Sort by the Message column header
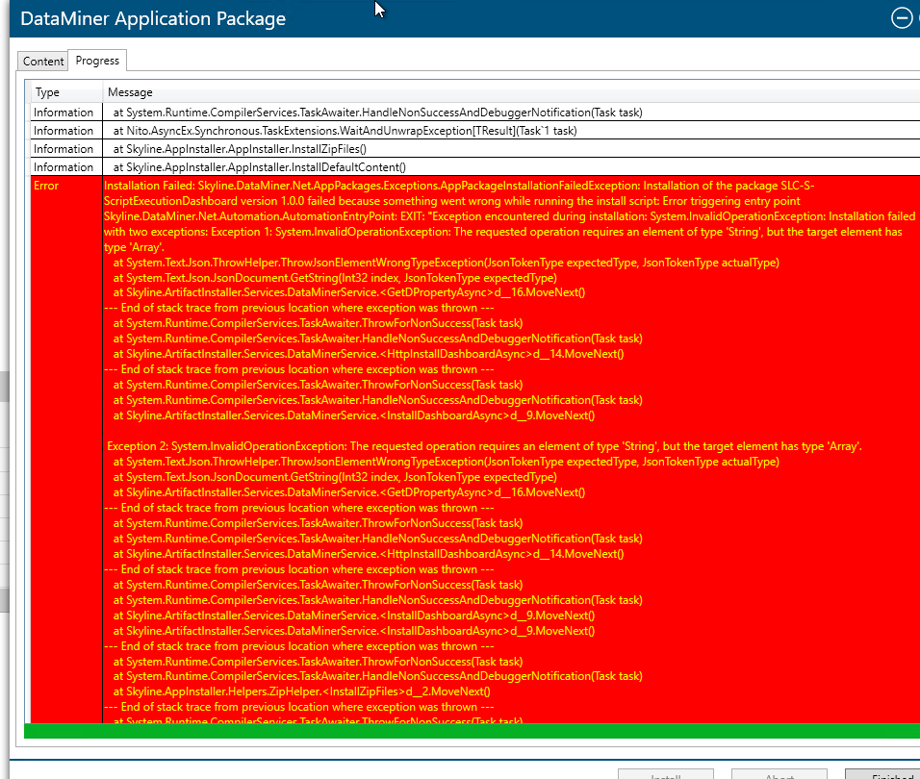Screen dimensions: 920x779 coord(511,92)
